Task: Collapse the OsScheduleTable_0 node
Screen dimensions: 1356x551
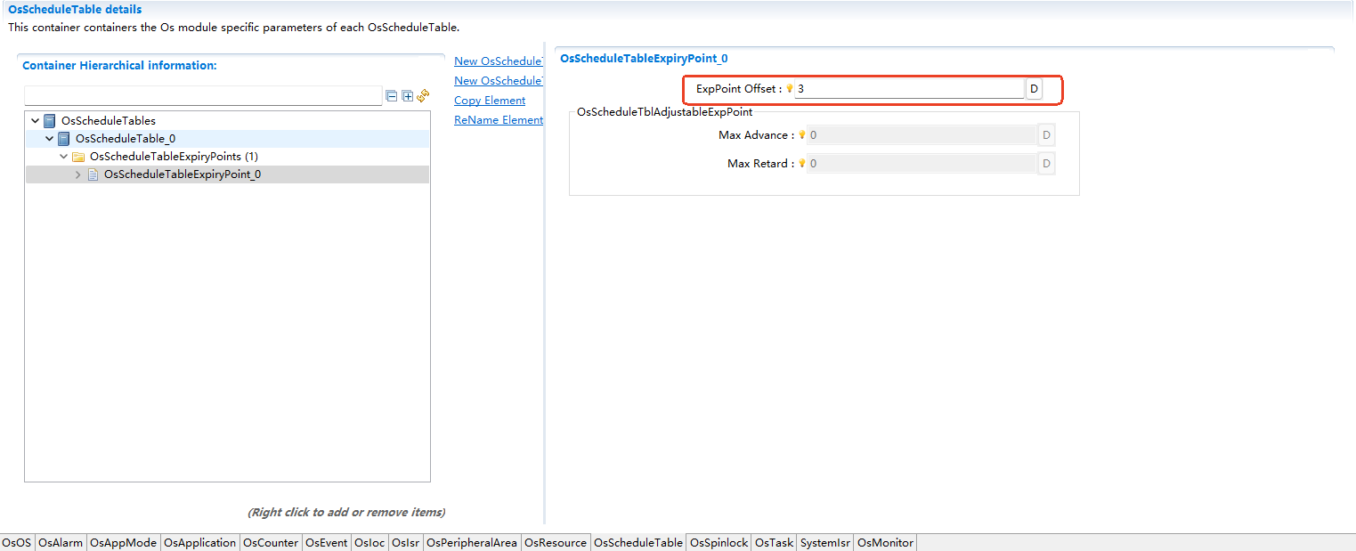Action: [49, 139]
